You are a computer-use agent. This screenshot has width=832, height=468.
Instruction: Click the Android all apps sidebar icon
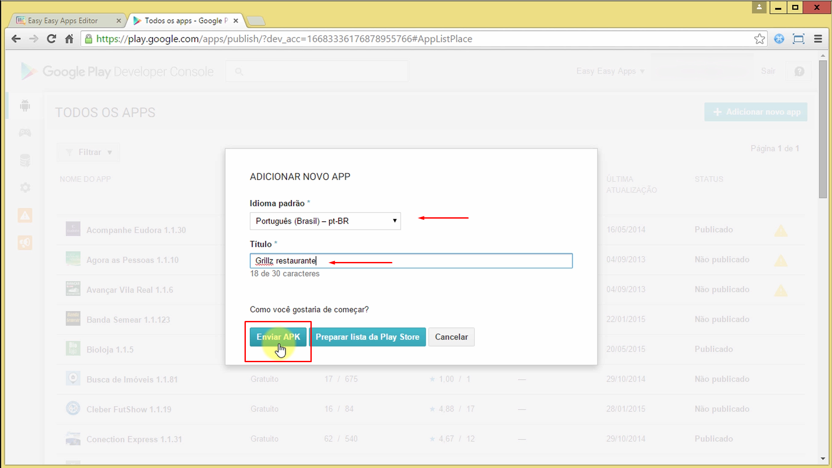[25, 105]
